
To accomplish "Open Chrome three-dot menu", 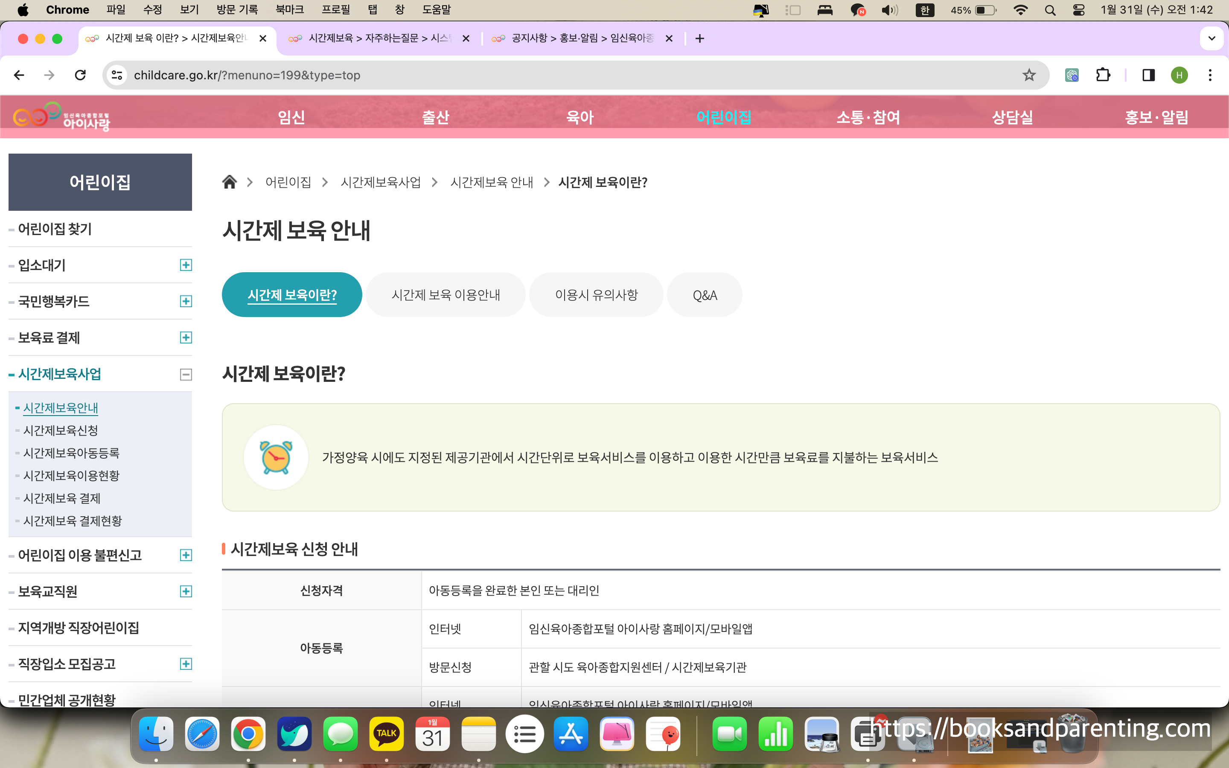I will click(x=1210, y=75).
